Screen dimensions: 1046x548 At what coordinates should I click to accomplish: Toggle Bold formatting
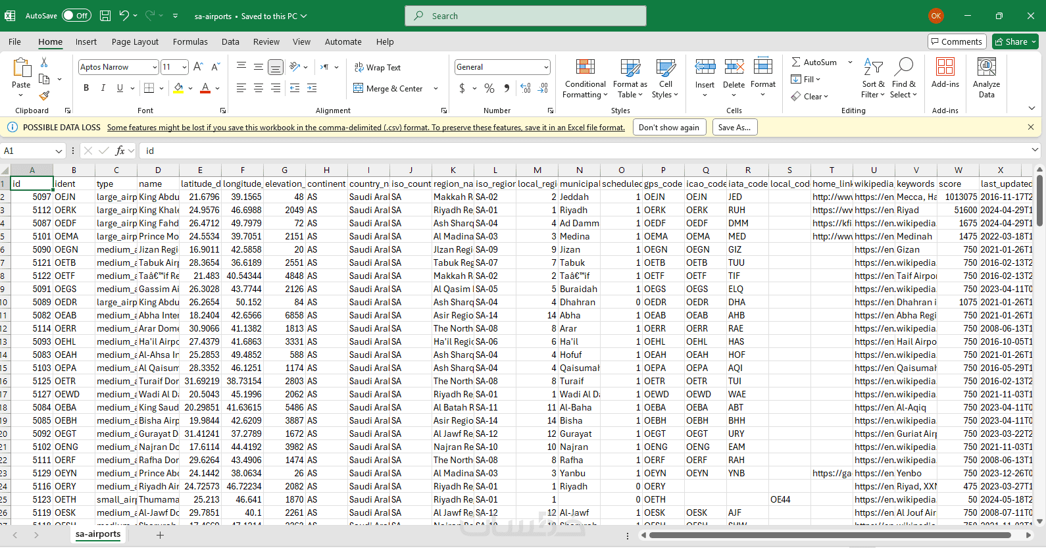pyautogui.click(x=86, y=88)
